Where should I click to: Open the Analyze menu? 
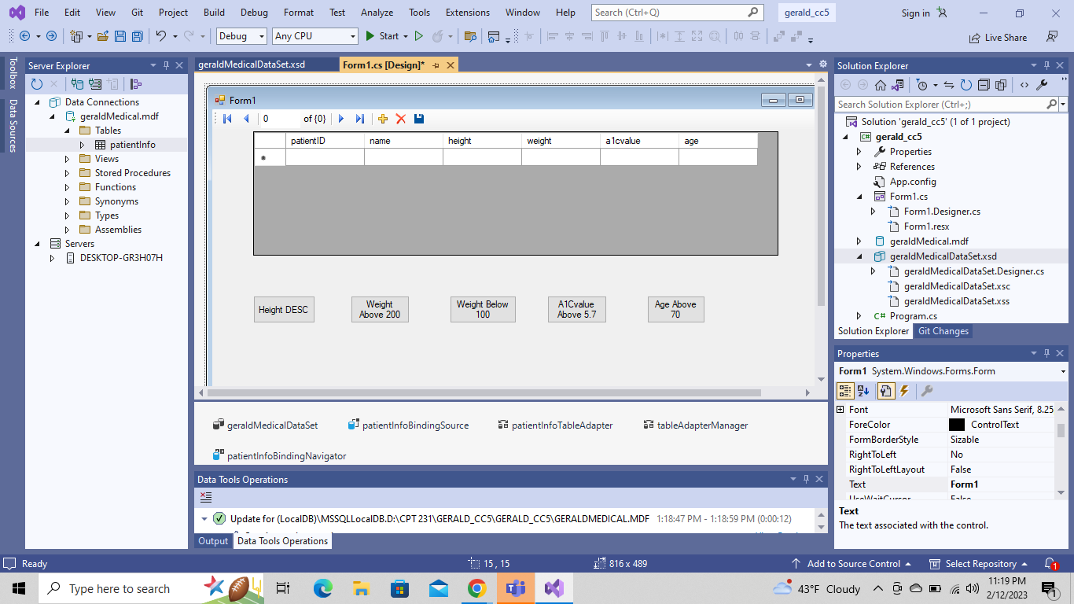pos(377,12)
